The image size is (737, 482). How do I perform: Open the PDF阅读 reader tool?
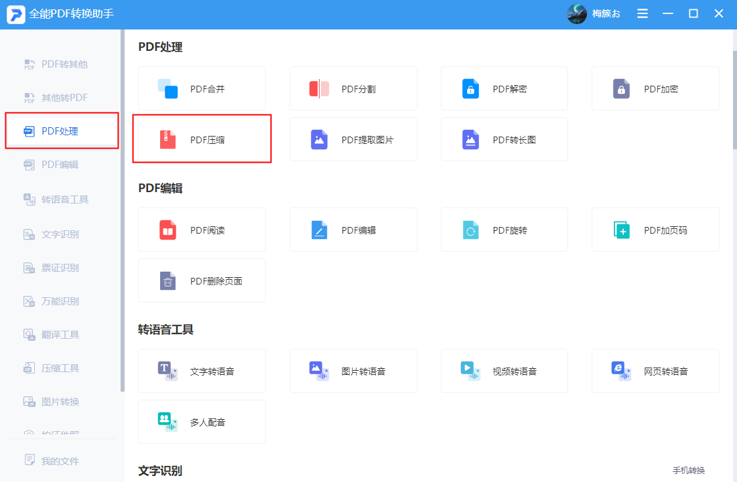(x=202, y=230)
